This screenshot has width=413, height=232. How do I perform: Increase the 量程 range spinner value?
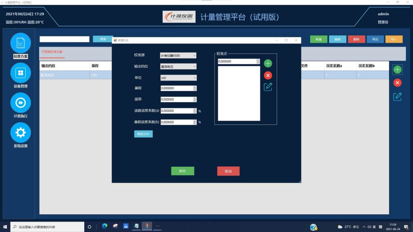click(195, 87)
